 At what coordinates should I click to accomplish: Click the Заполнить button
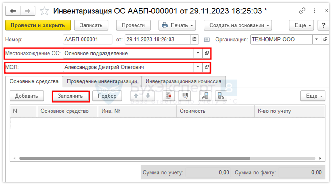coord(70,96)
